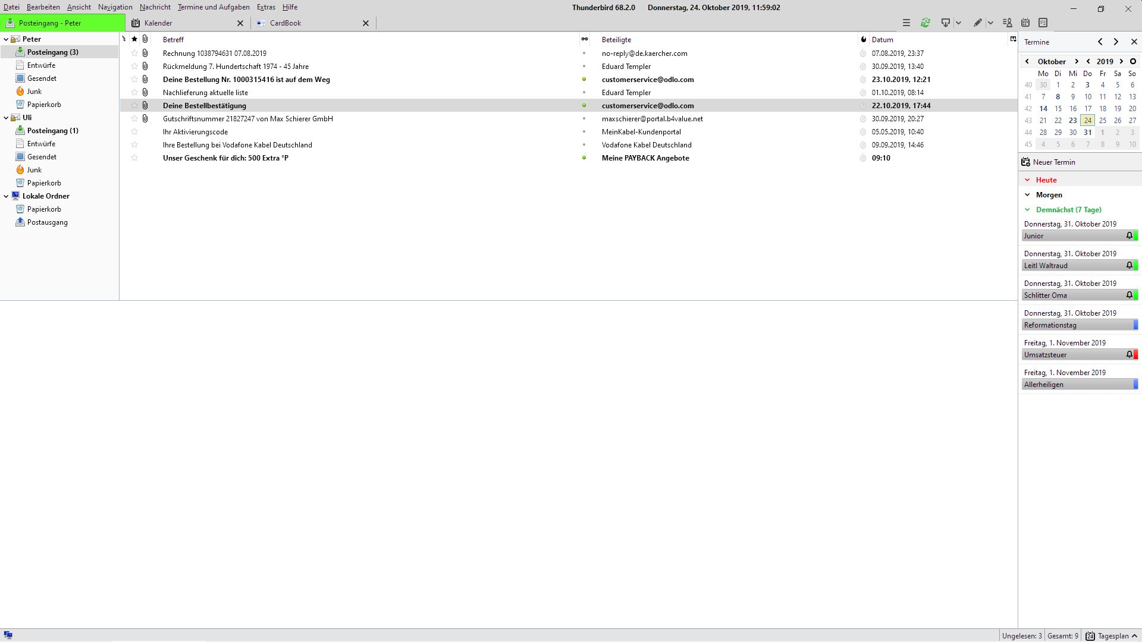Select Uli's Posteingang (1) folder
Viewport: 1142px width, 642px height.
pos(52,131)
